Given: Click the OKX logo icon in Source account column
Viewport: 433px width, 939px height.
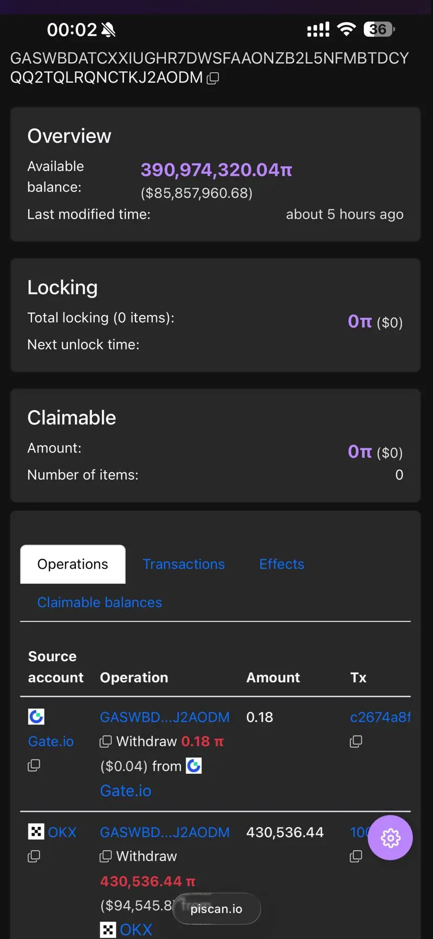Looking at the screenshot, I should pos(36,832).
